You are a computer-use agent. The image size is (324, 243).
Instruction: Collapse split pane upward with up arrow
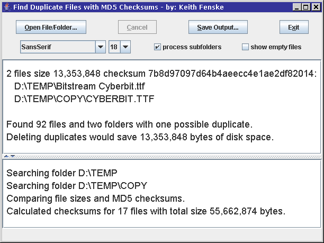[6, 156]
